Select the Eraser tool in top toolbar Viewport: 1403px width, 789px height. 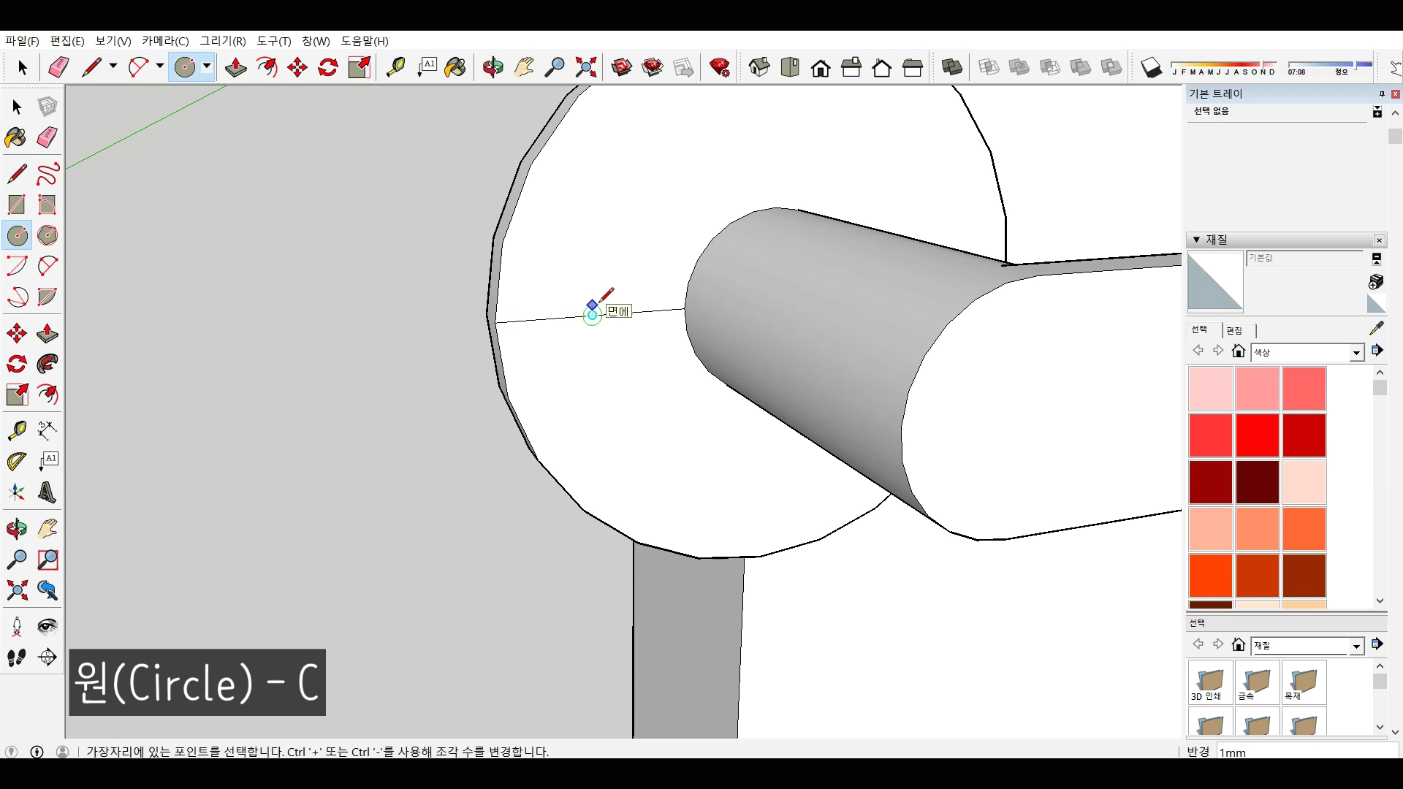click(x=58, y=67)
